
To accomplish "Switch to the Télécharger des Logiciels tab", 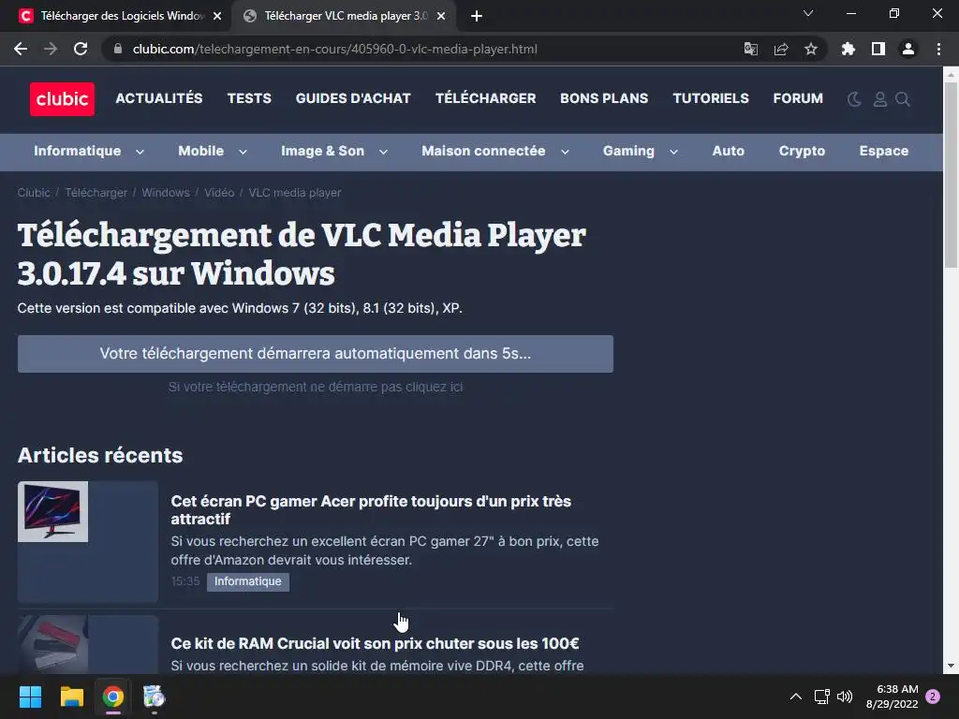I will tap(116, 16).
